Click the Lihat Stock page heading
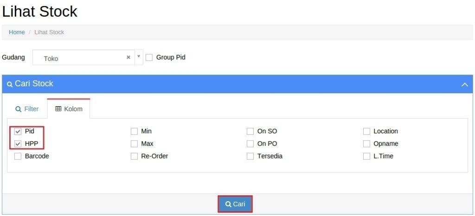The image size is (475, 216). coord(40,12)
